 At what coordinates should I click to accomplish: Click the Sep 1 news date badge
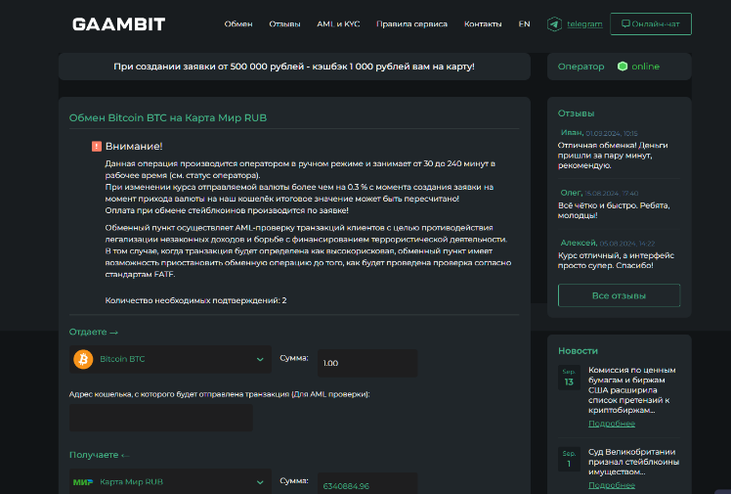coord(569,459)
